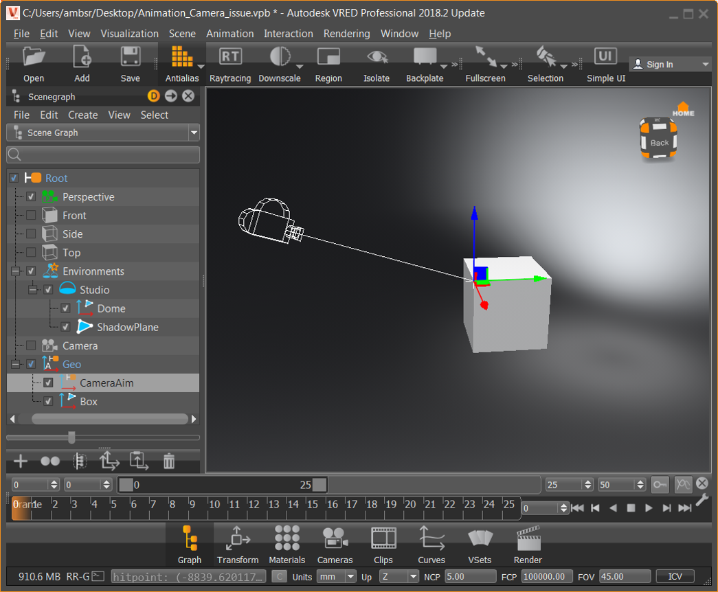Image resolution: width=718 pixels, height=592 pixels.
Task: Open the Scenegraph Create menu
Action: [x=83, y=115]
